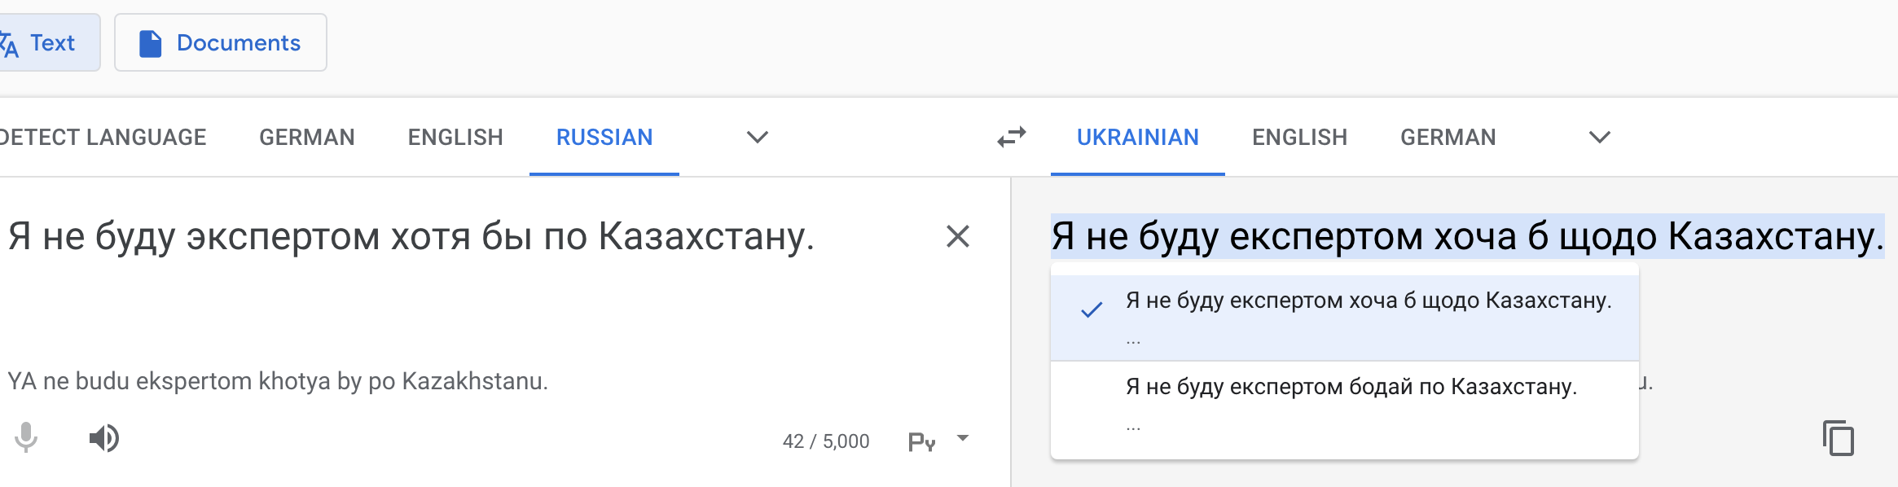Copy translation using the copy icon
This screenshot has height=487, width=1898.
click(1838, 438)
